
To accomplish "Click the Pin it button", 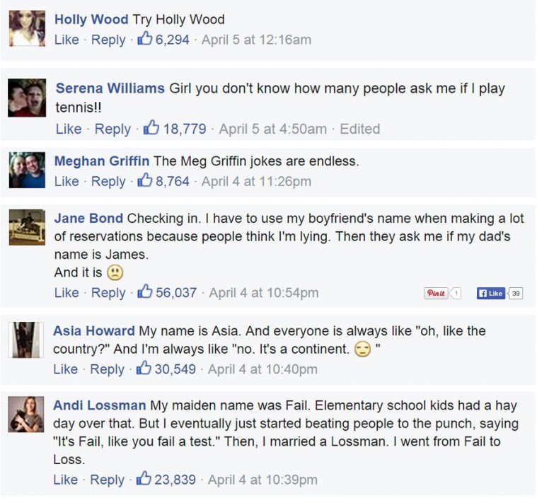I will (x=436, y=293).
